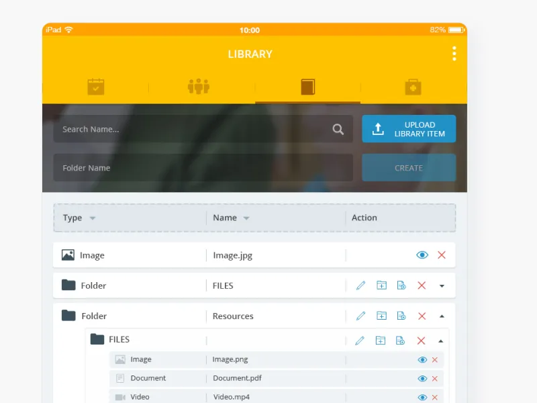Add file to the Resources folder
537x403 pixels.
[401, 315]
